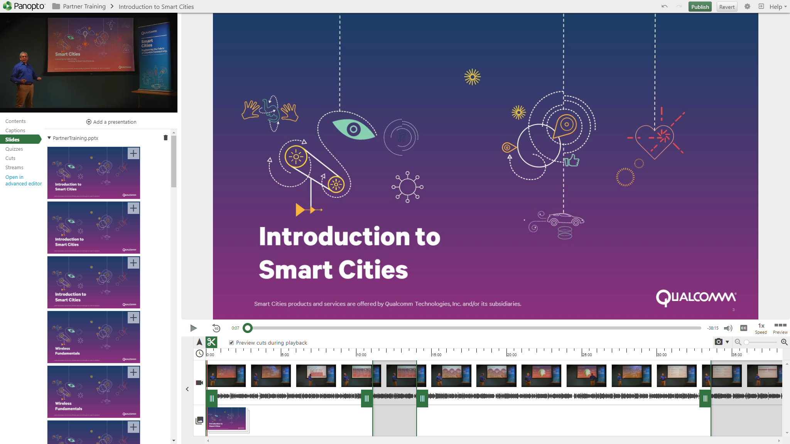Select the pointer tool

click(199, 342)
